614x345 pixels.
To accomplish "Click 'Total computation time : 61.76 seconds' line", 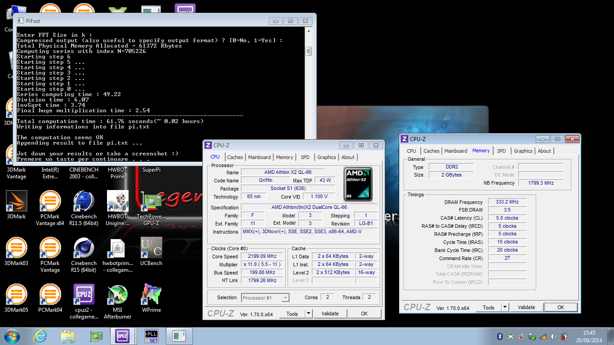I will coord(110,121).
